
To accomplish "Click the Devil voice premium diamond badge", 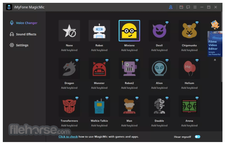I will click(167, 22).
